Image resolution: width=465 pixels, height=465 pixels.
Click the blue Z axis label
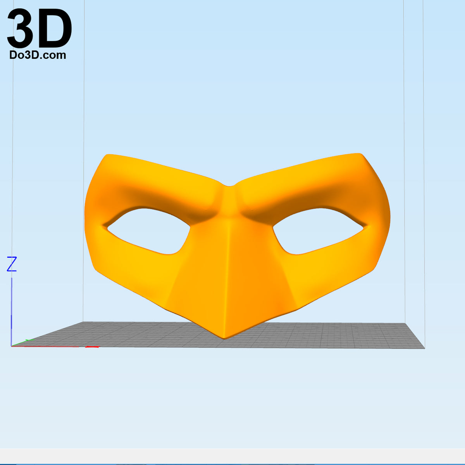[12, 264]
